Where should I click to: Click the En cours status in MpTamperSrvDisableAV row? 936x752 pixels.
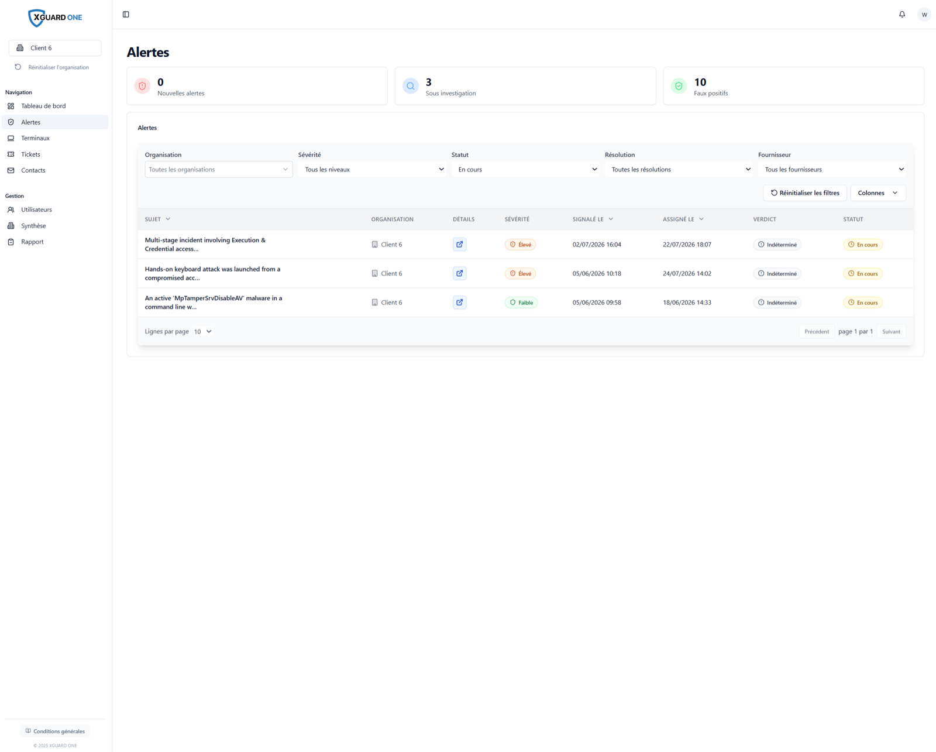tap(863, 303)
